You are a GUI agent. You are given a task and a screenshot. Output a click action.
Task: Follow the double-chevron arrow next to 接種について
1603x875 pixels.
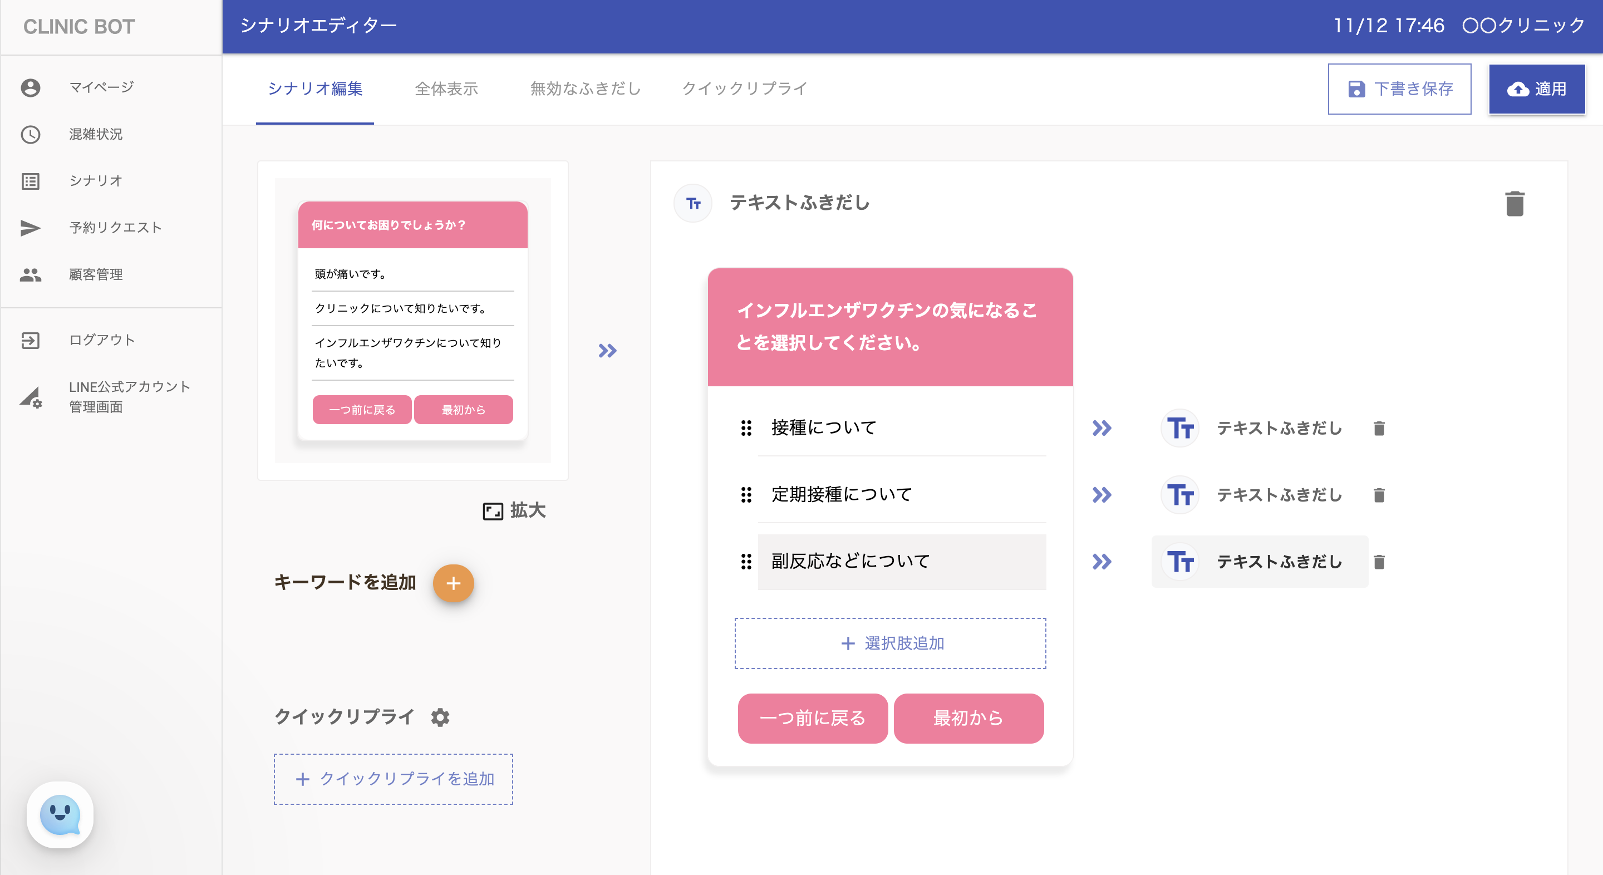(1102, 428)
